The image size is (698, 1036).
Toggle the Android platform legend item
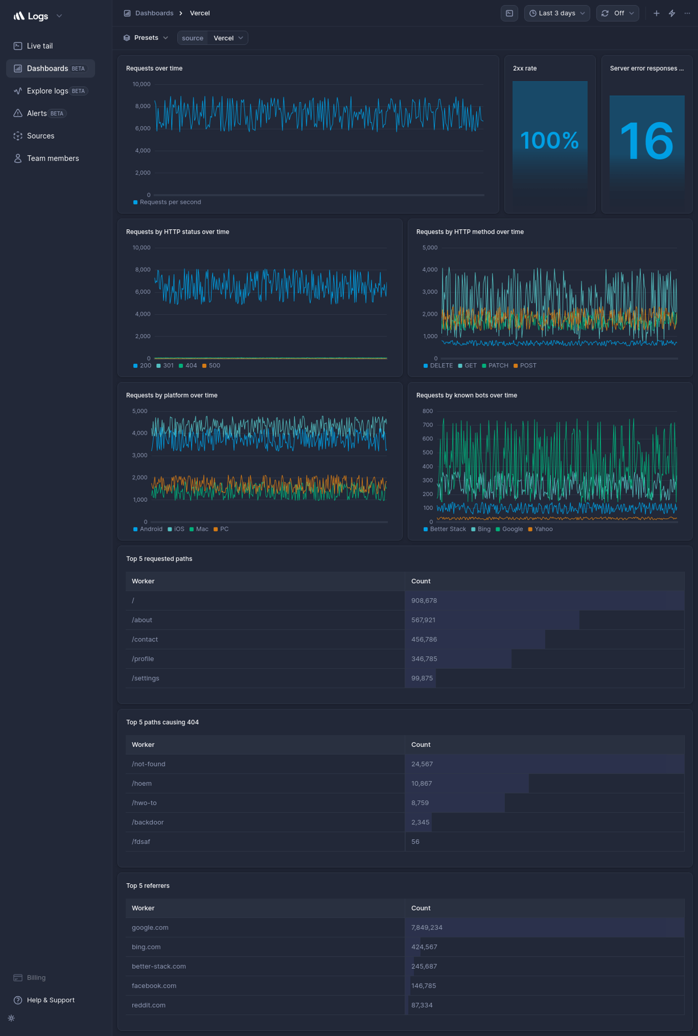point(148,529)
